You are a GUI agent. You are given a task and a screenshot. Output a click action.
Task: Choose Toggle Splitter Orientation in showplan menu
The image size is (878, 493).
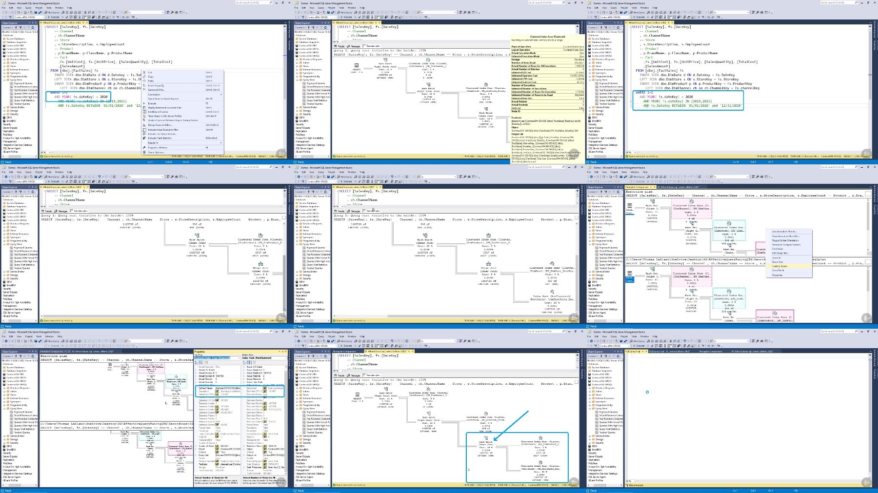click(785, 240)
